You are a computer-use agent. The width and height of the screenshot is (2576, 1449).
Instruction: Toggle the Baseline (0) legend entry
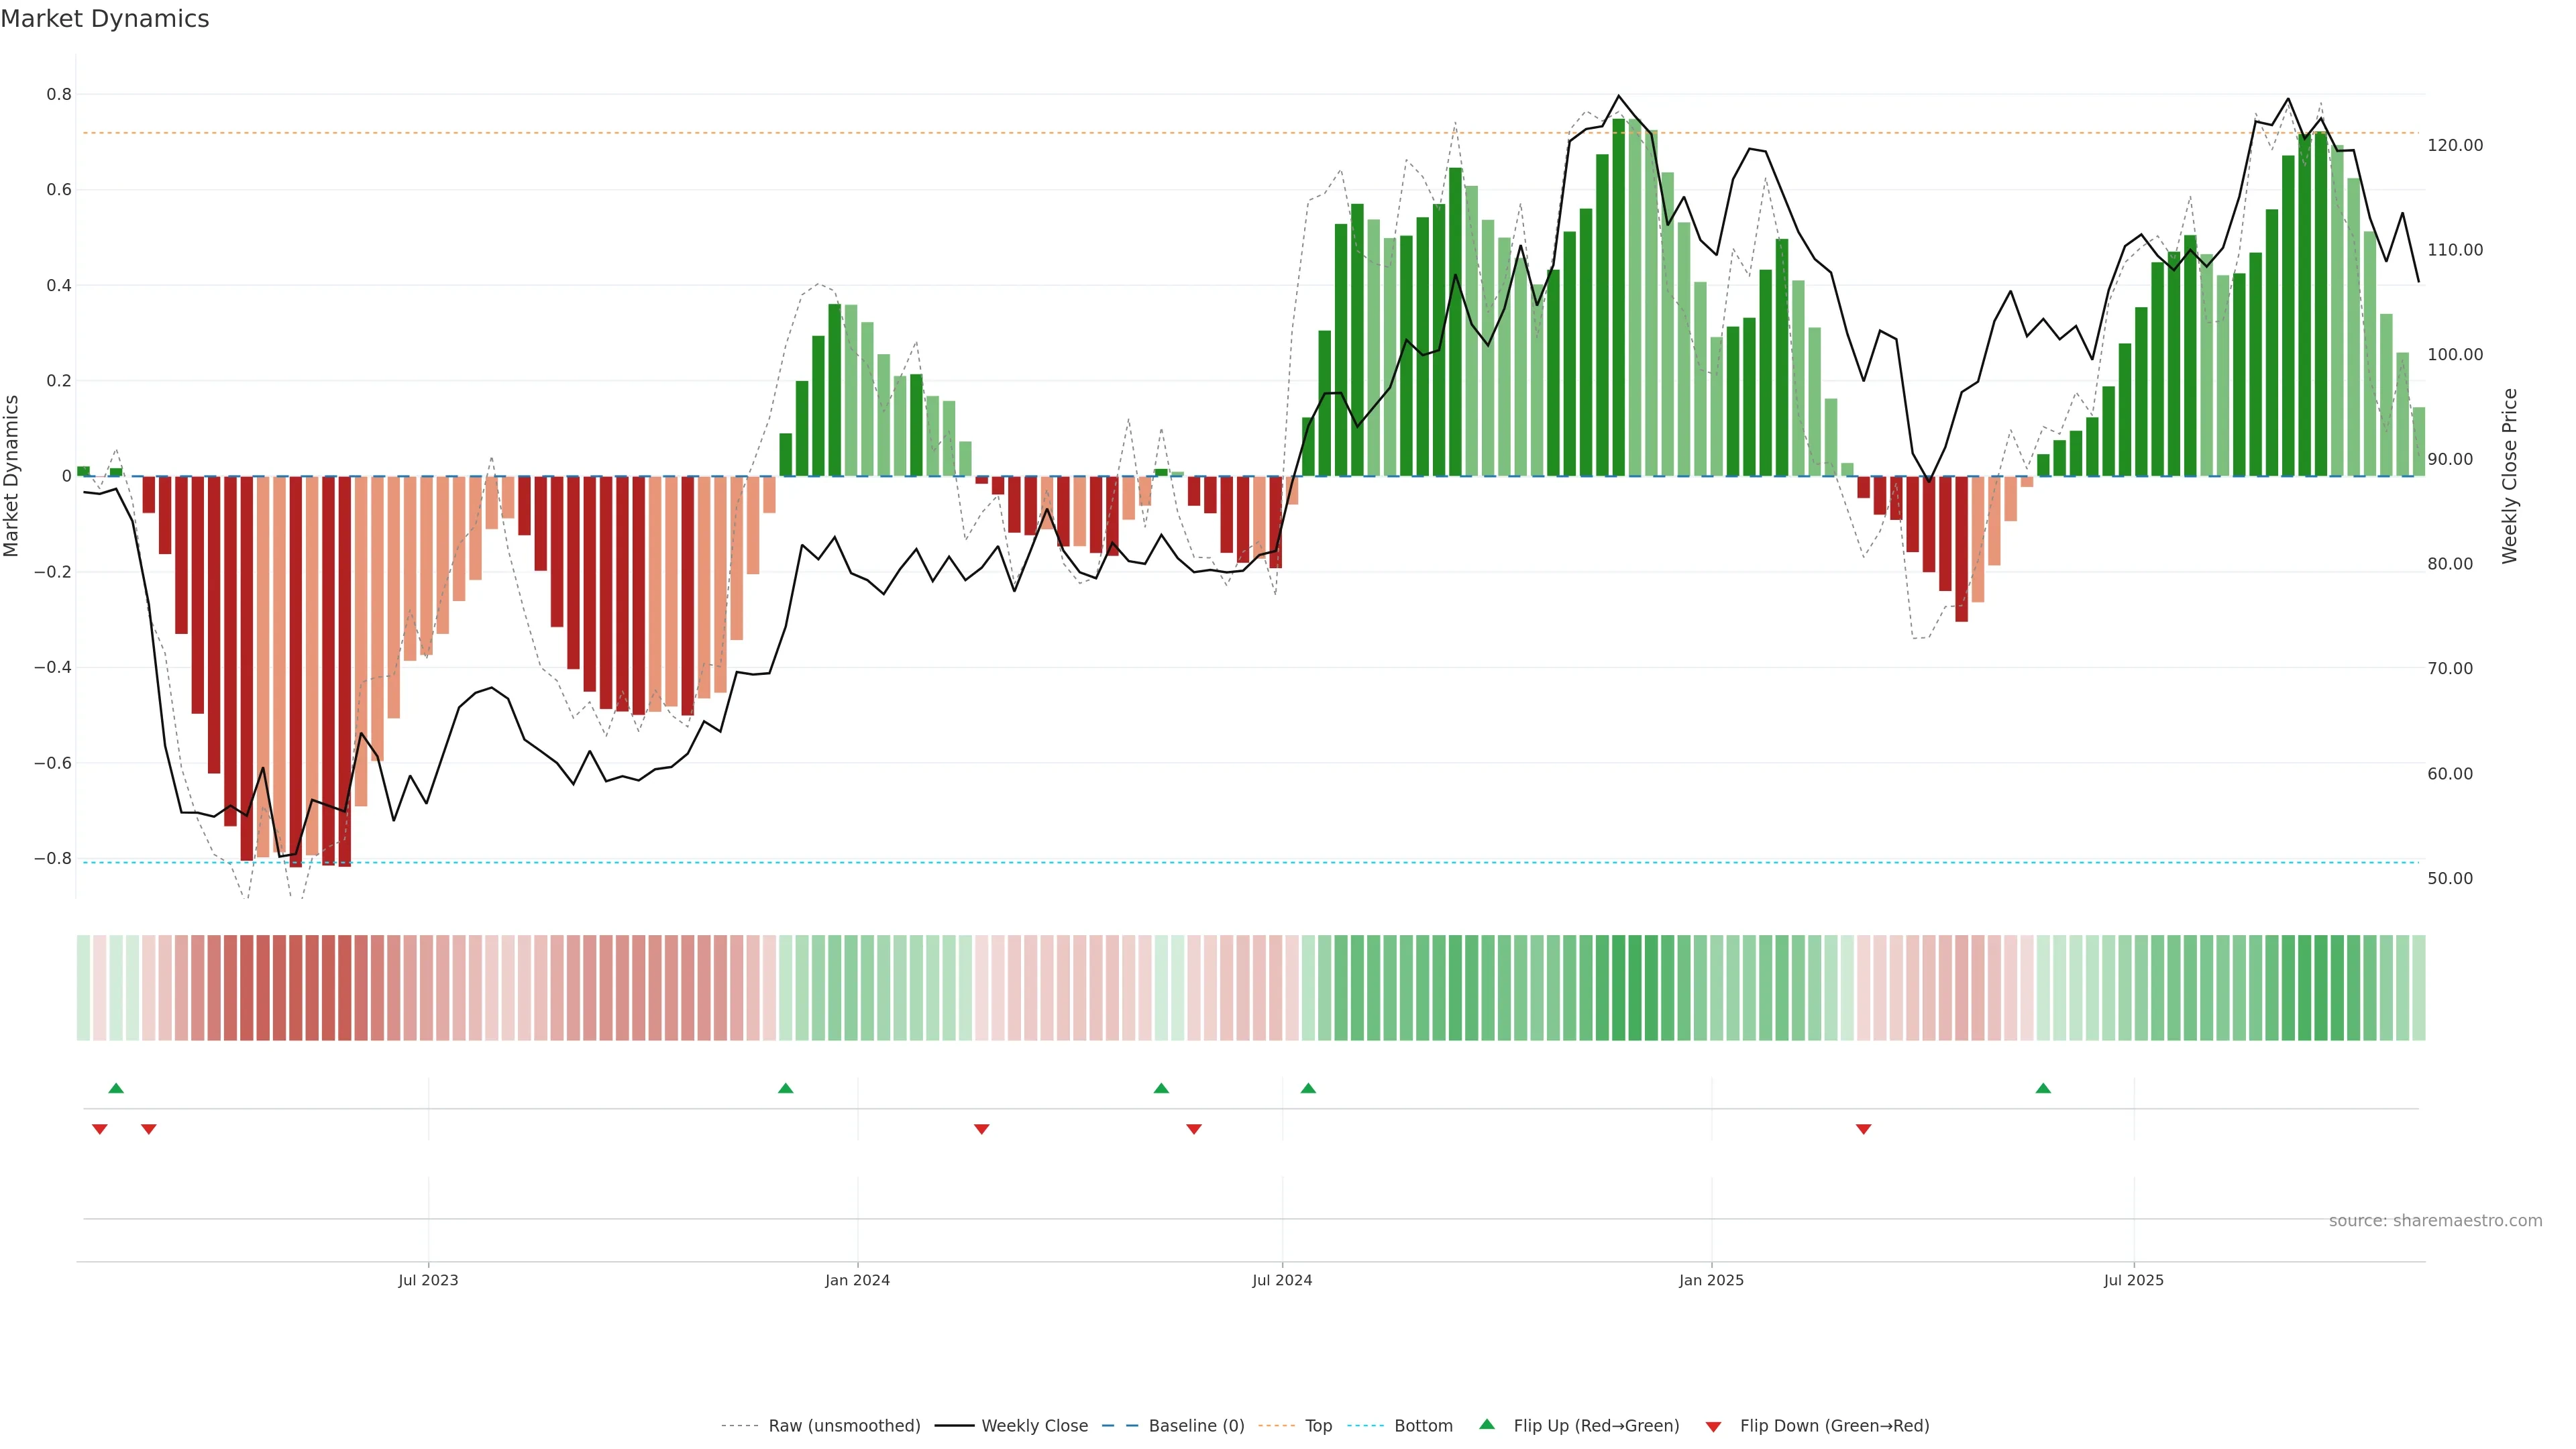point(1196,1425)
